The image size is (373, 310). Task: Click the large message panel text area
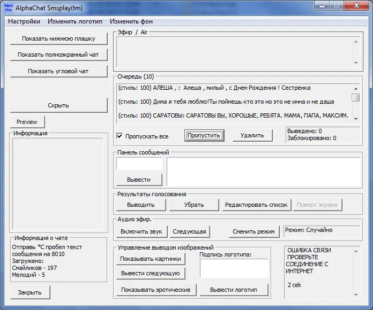(264, 172)
